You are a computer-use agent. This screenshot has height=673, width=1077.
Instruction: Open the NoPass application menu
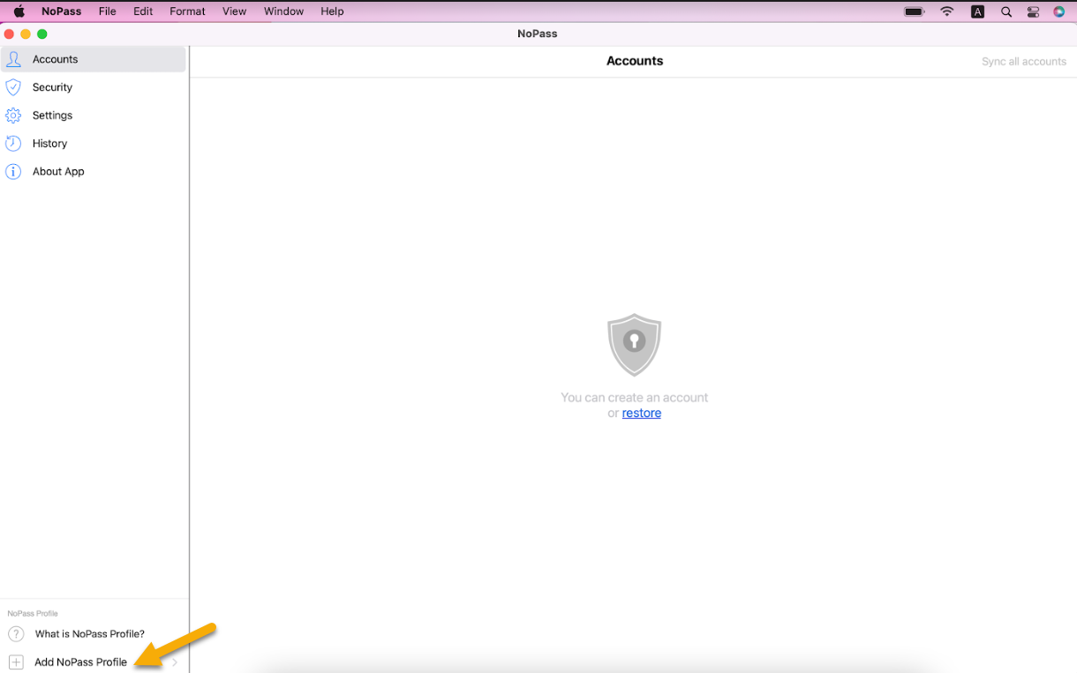tap(61, 11)
